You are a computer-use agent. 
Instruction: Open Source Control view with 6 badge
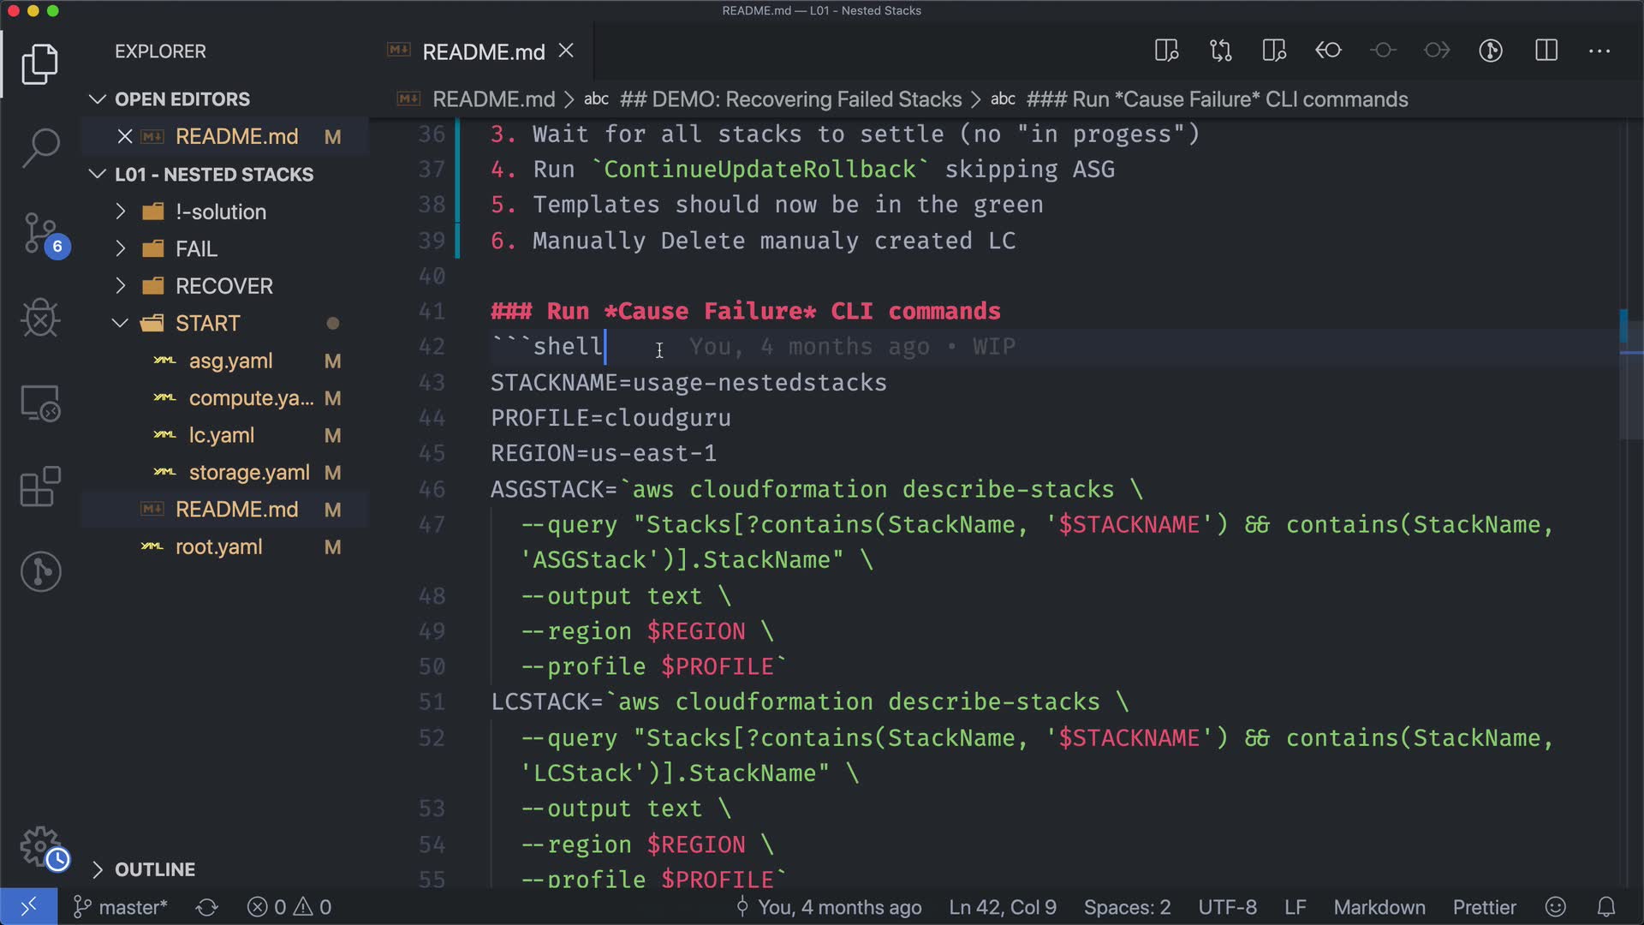pyautogui.click(x=40, y=233)
